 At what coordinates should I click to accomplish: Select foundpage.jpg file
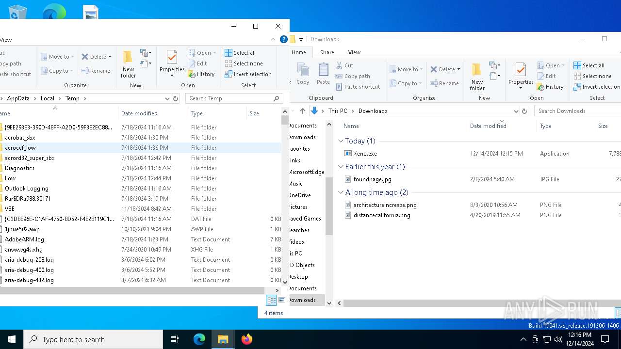point(372,179)
